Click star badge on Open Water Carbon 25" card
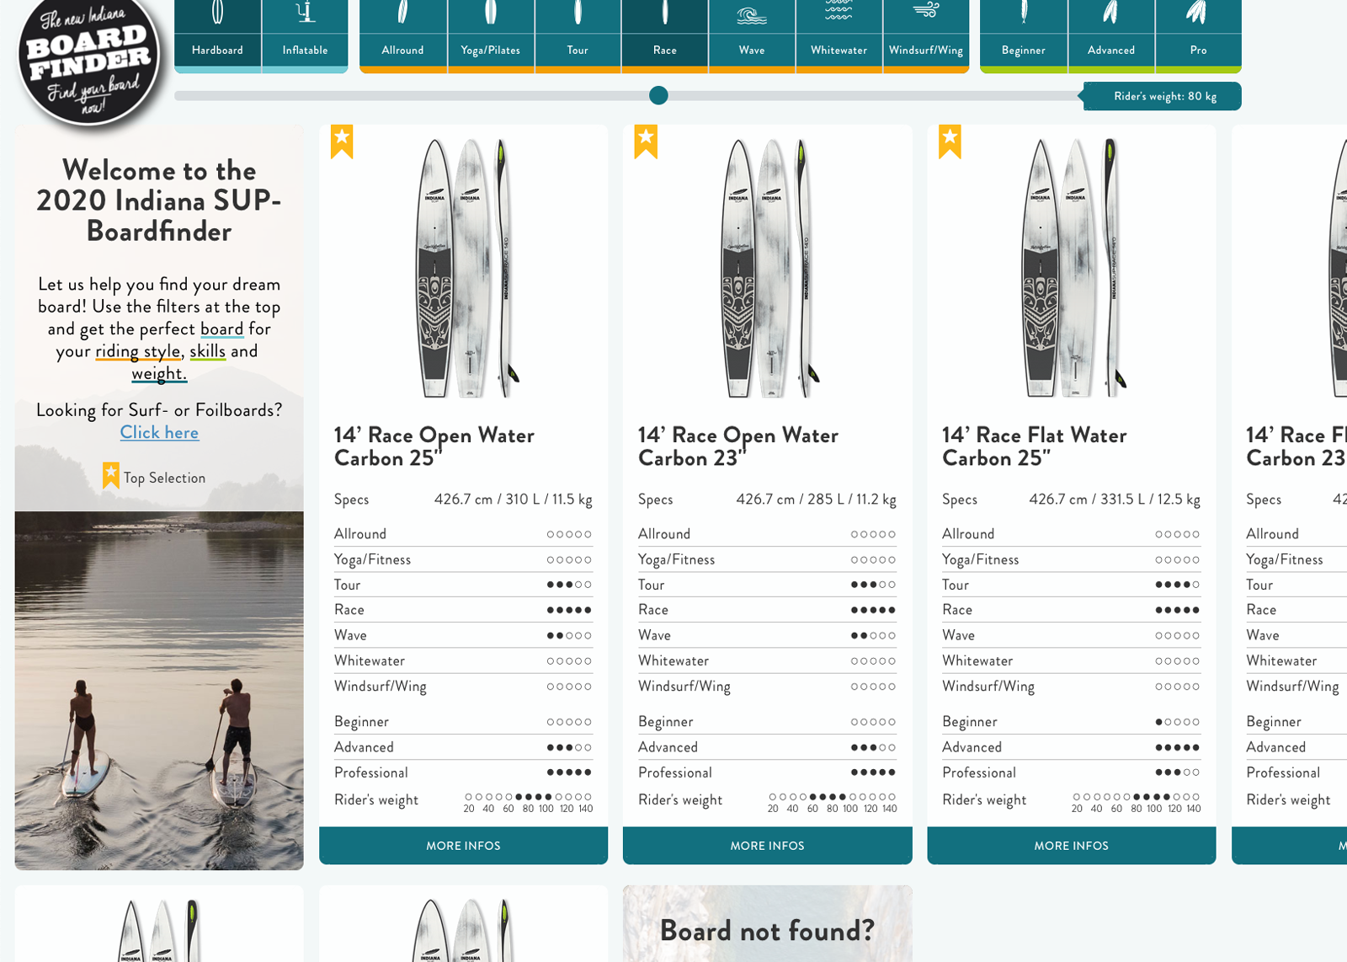 (342, 142)
